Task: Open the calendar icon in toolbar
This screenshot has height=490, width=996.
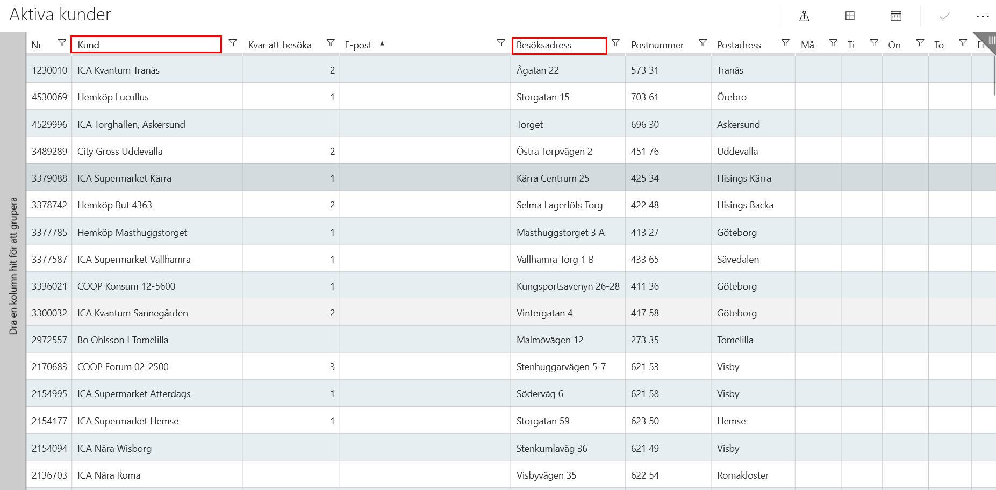Action: (x=896, y=16)
